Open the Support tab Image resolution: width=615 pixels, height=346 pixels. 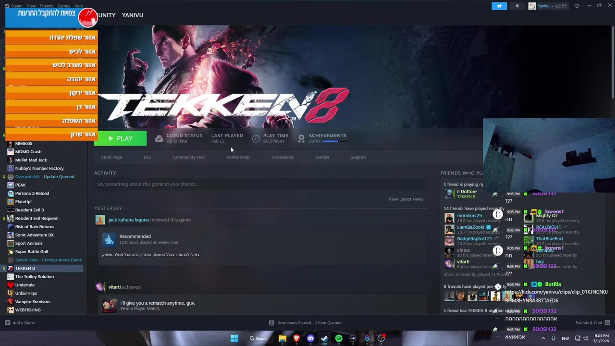358,157
